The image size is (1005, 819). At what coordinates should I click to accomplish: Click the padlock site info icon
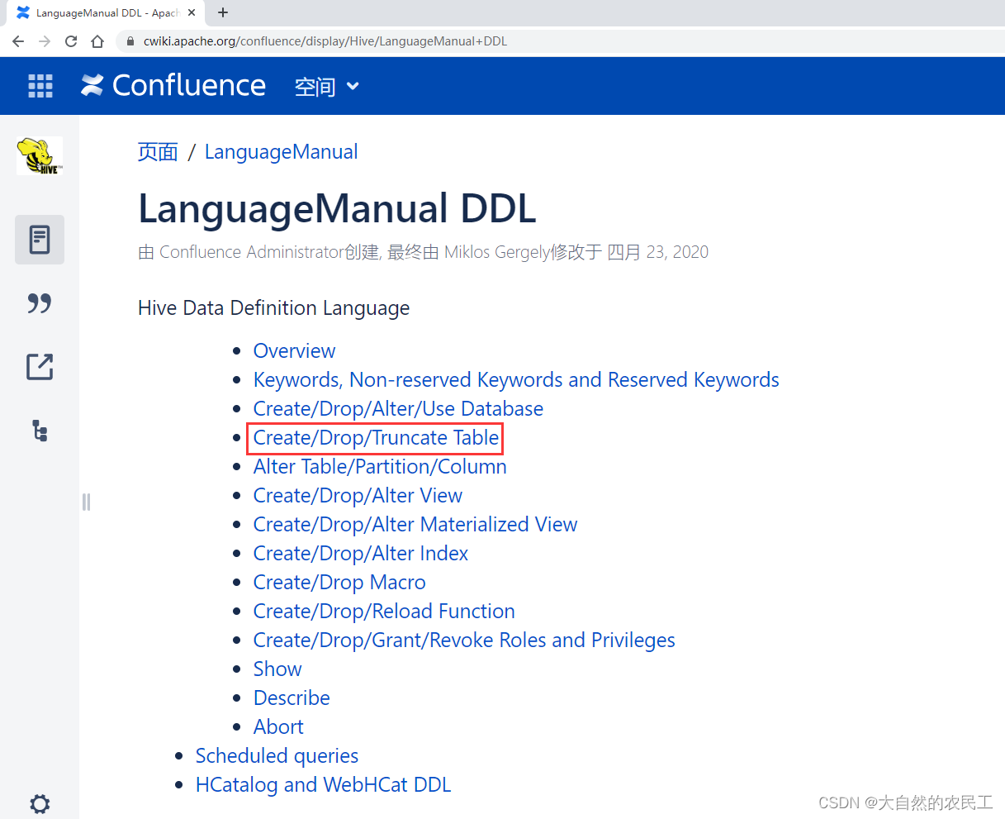coord(130,41)
